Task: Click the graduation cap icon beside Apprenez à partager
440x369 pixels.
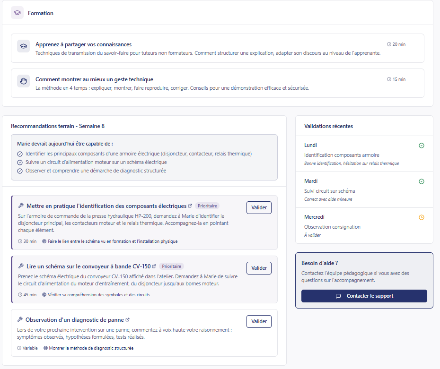Action: 23,46
